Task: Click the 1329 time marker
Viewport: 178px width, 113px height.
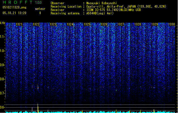Action: (155, 24)
